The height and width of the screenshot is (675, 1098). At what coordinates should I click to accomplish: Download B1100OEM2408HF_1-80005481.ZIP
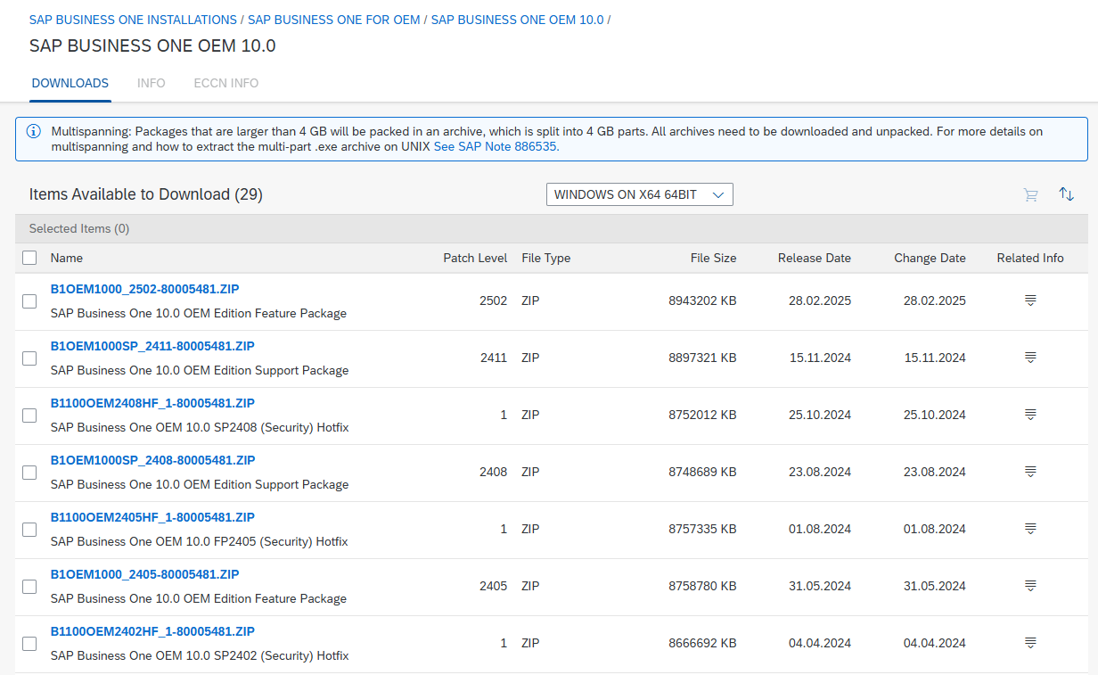tap(153, 403)
